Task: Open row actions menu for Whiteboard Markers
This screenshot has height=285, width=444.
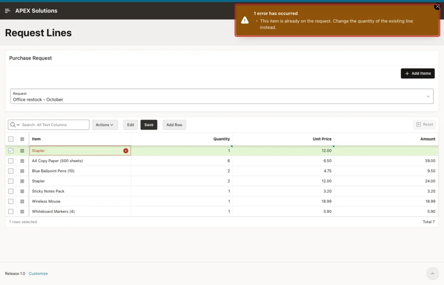Action: (x=22, y=211)
